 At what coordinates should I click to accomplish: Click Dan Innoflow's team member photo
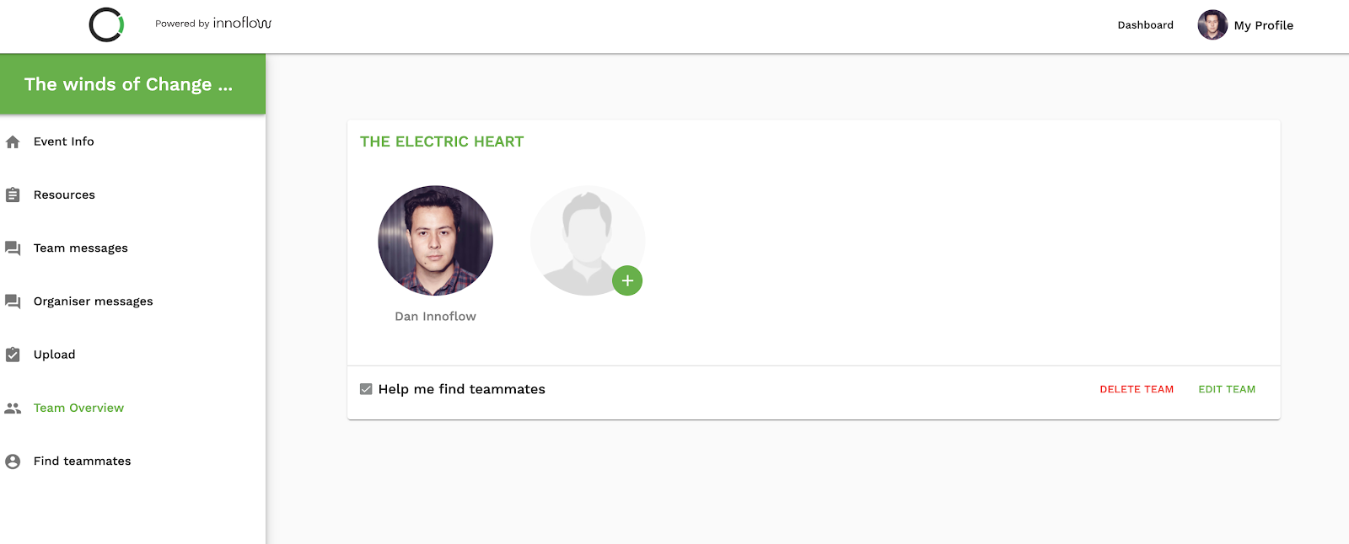pos(435,241)
